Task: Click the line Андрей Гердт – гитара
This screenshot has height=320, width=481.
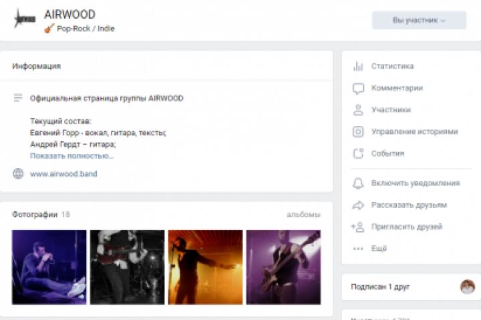Action: click(x=73, y=144)
